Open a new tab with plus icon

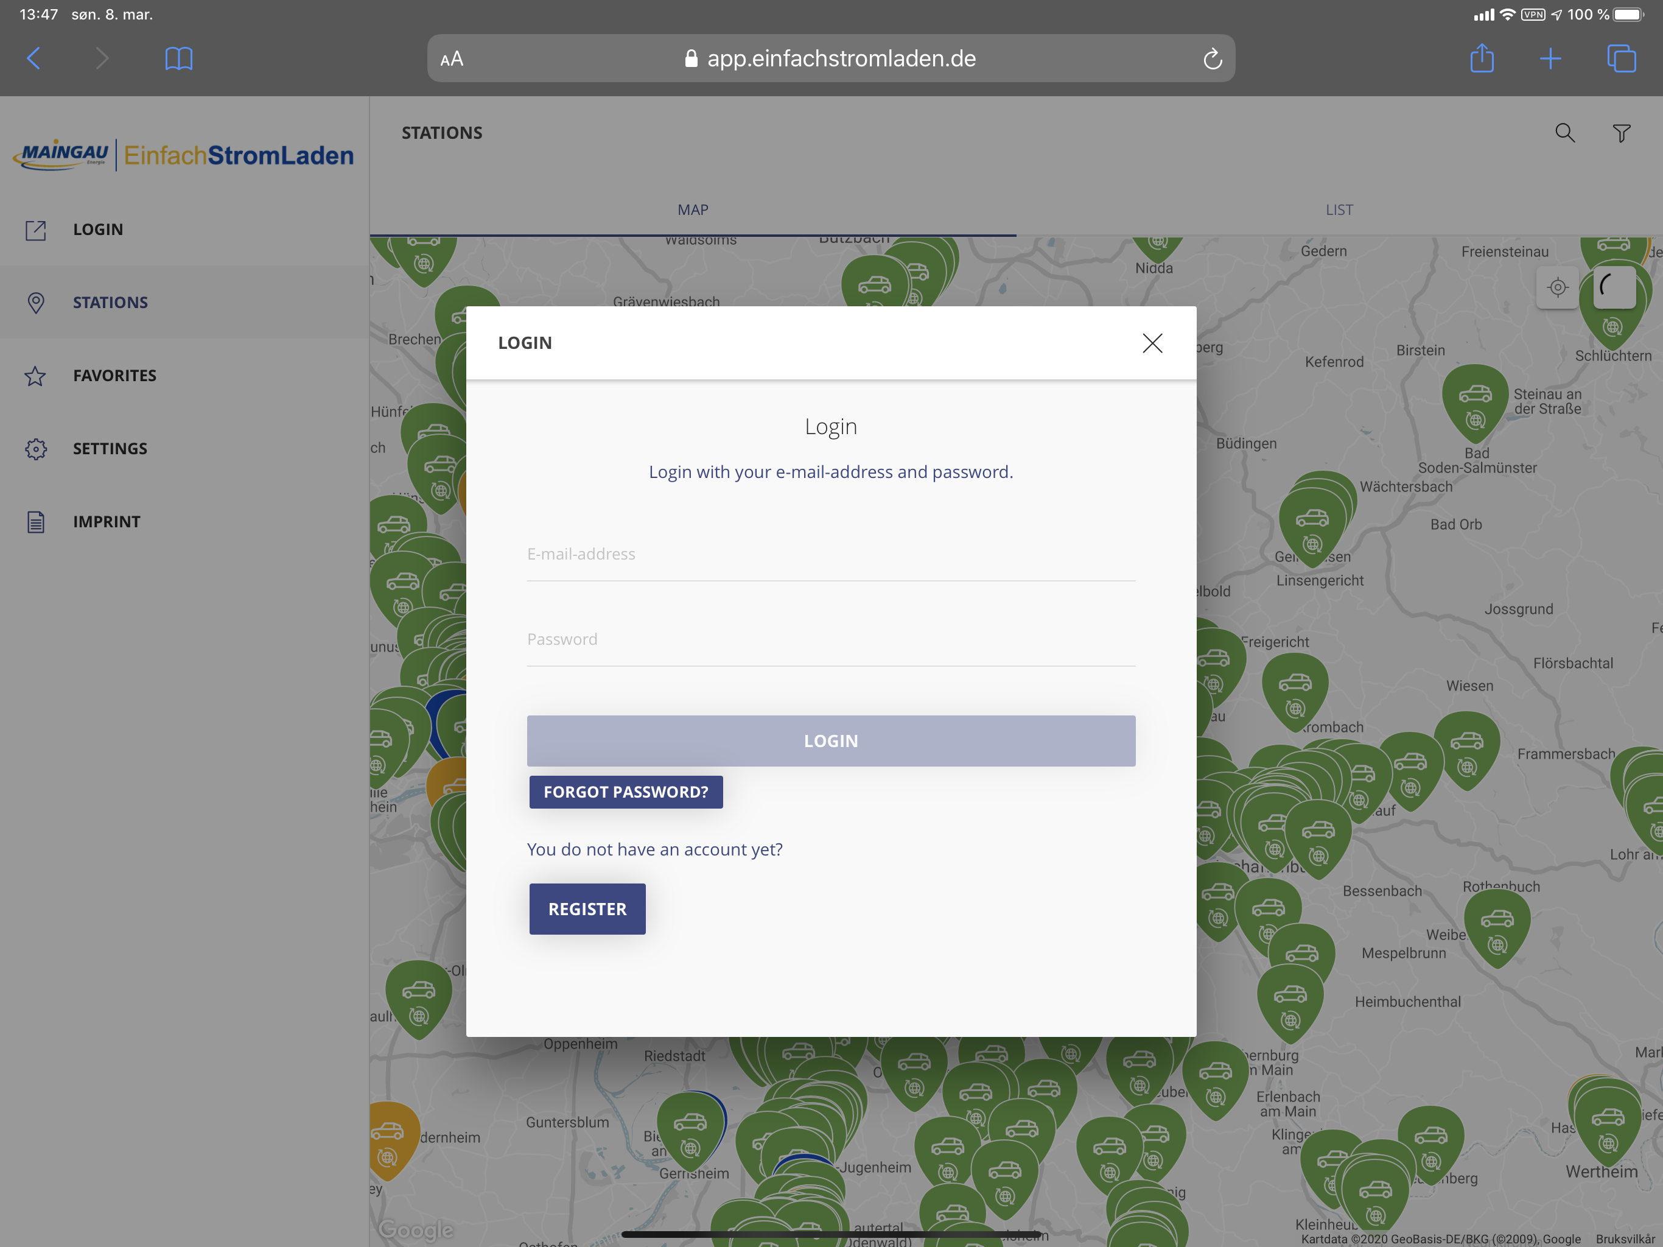click(x=1550, y=58)
